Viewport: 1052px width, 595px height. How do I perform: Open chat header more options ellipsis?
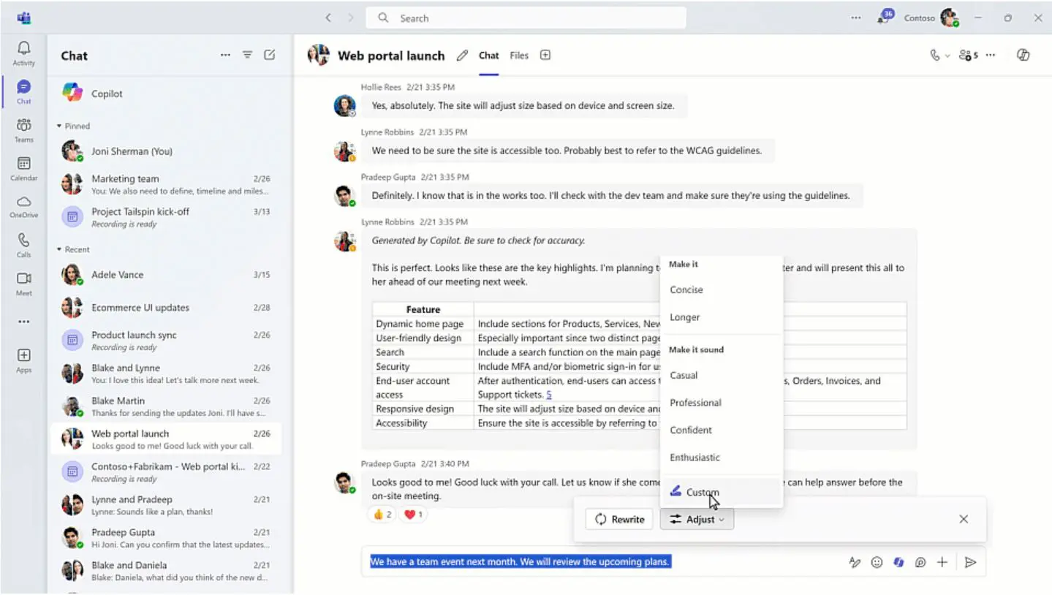tap(991, 55)
